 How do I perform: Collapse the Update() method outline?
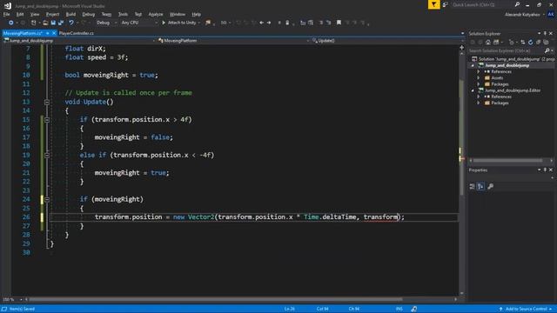47,103
